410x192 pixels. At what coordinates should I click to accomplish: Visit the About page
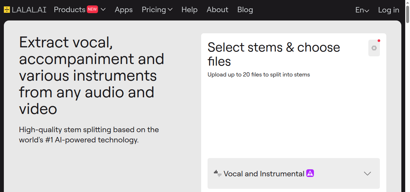[217, 10]
